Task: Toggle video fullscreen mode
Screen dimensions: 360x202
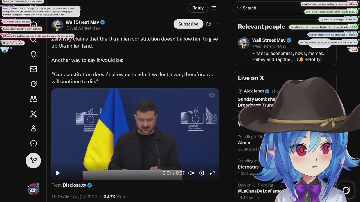Action: coord(212,173)
